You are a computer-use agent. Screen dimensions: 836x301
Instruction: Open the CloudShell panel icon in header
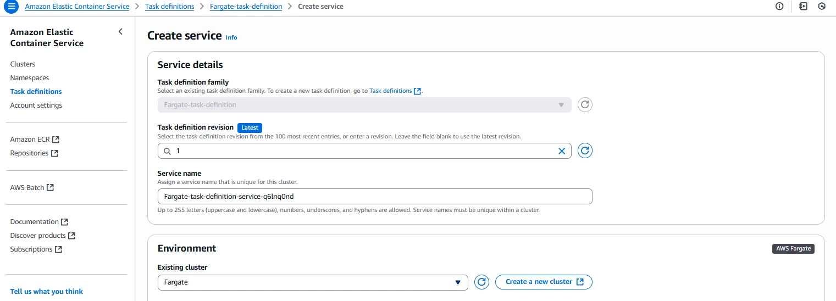pyautogui.click(x=804, y=7)
